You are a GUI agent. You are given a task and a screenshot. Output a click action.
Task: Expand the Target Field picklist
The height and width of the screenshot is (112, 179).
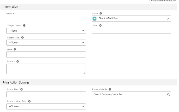tap(46, 43)
